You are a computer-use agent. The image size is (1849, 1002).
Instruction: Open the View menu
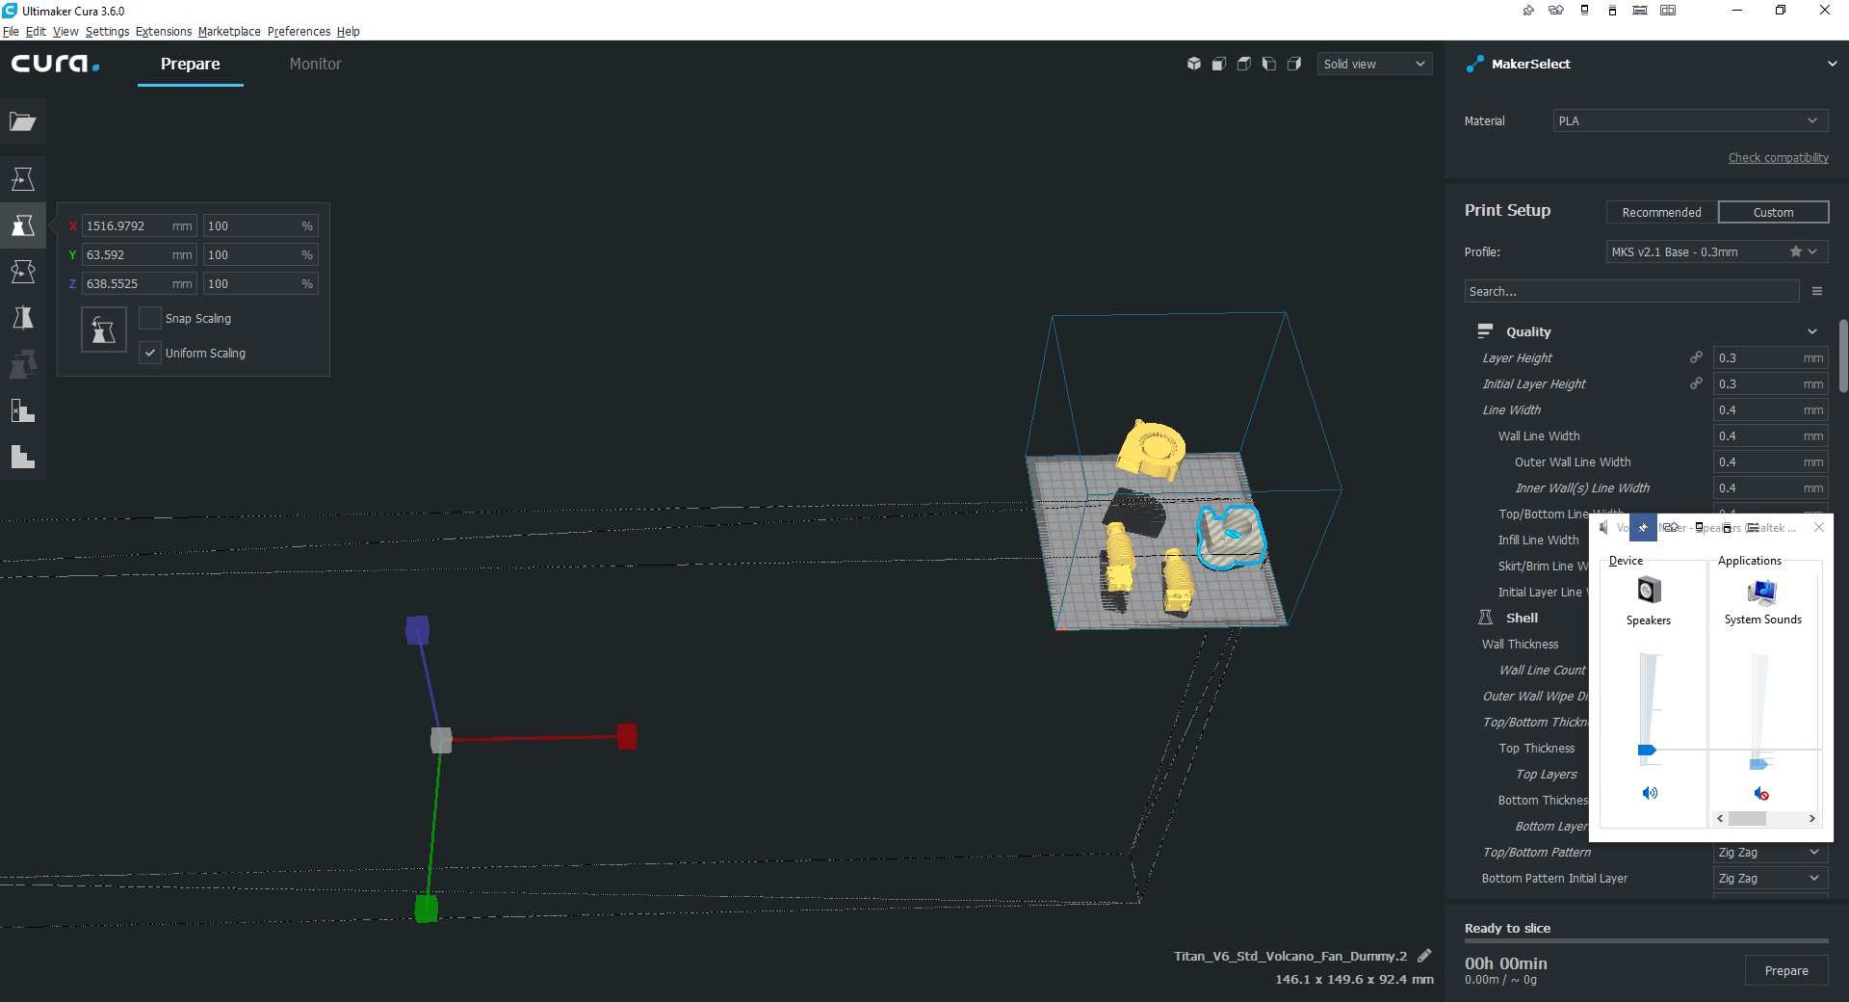click(x=65, y=31)
